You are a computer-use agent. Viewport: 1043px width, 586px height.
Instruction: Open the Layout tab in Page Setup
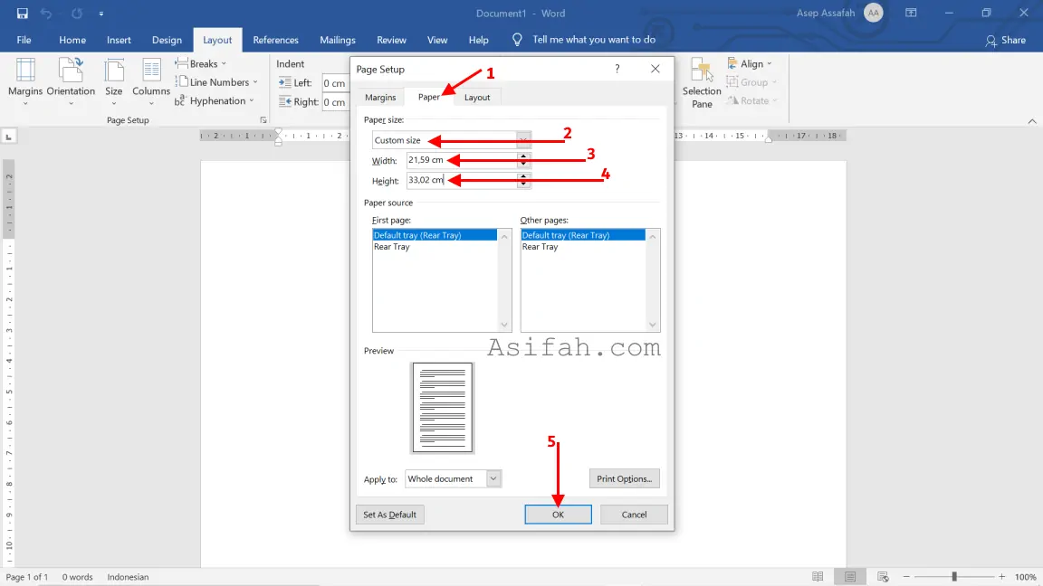(477, 97)
